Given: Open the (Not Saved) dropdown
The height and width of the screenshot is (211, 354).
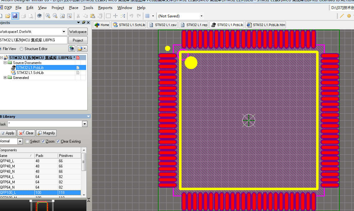Looking at the screenshot, I should (x=201, y=16).
